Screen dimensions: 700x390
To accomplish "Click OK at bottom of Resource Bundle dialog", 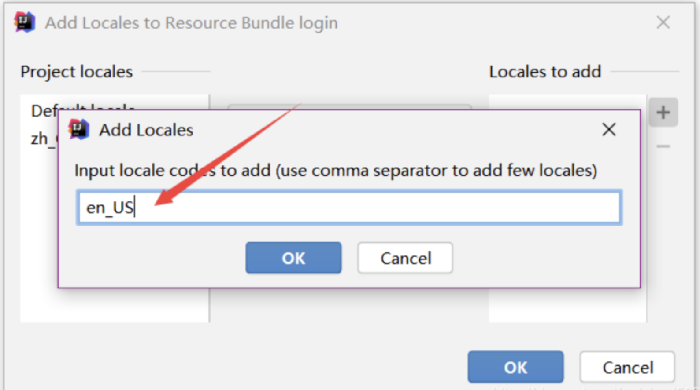I will [515, 367].
